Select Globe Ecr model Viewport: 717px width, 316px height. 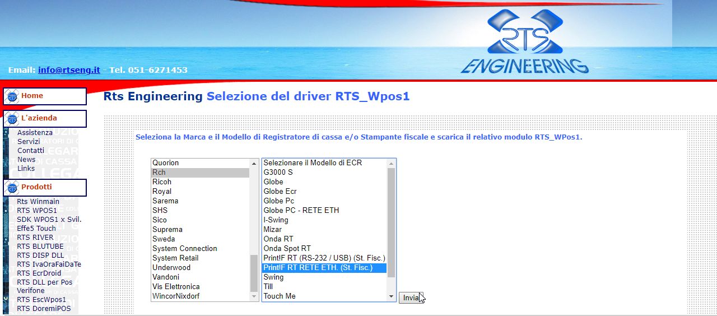(x=324, y=192)
